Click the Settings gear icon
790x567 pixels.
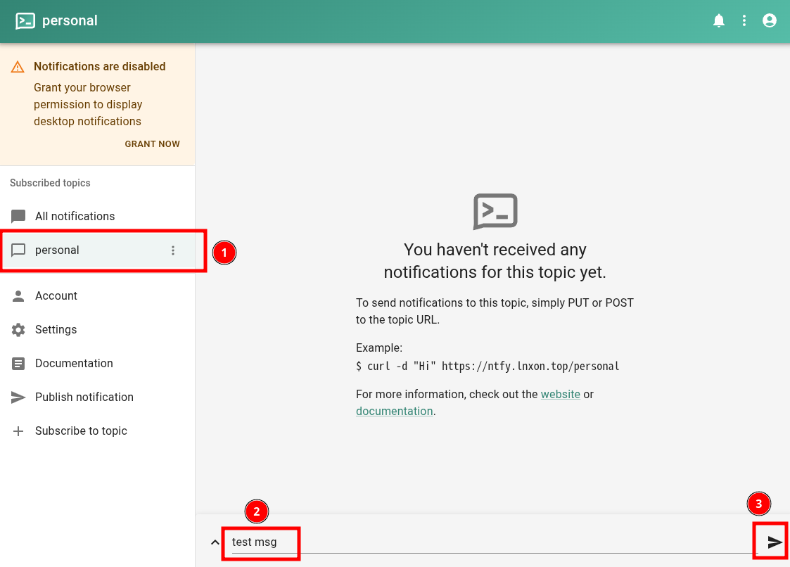coord(19,330)
